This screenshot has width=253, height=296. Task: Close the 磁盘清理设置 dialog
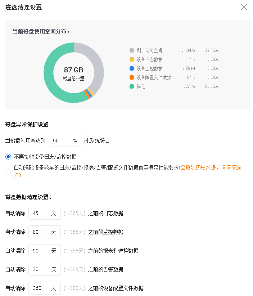(244, 7)
